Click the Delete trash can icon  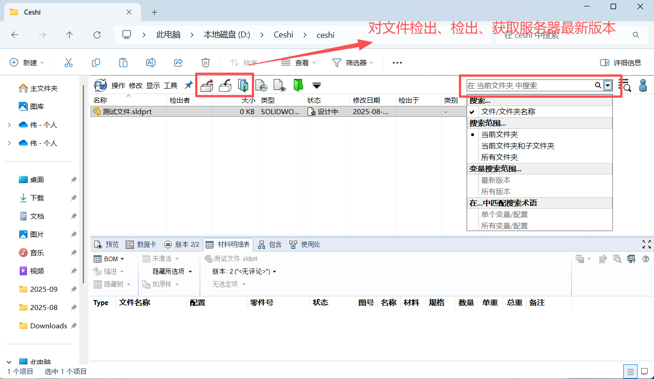[206, 63]
